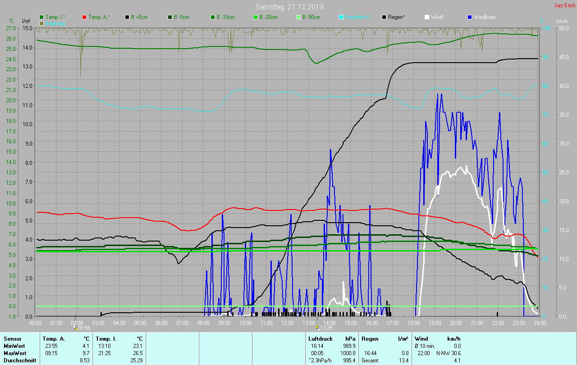Select the "Luftdruck" column header
Image resolution: width=577 pixels, height=365 pixels.
(x=321, y=339)
